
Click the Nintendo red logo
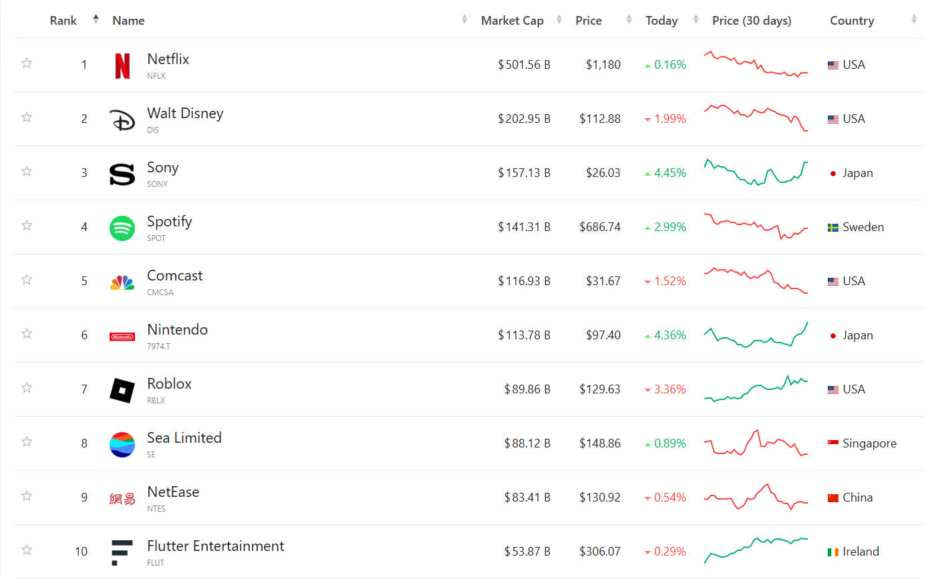click(122, 337)
